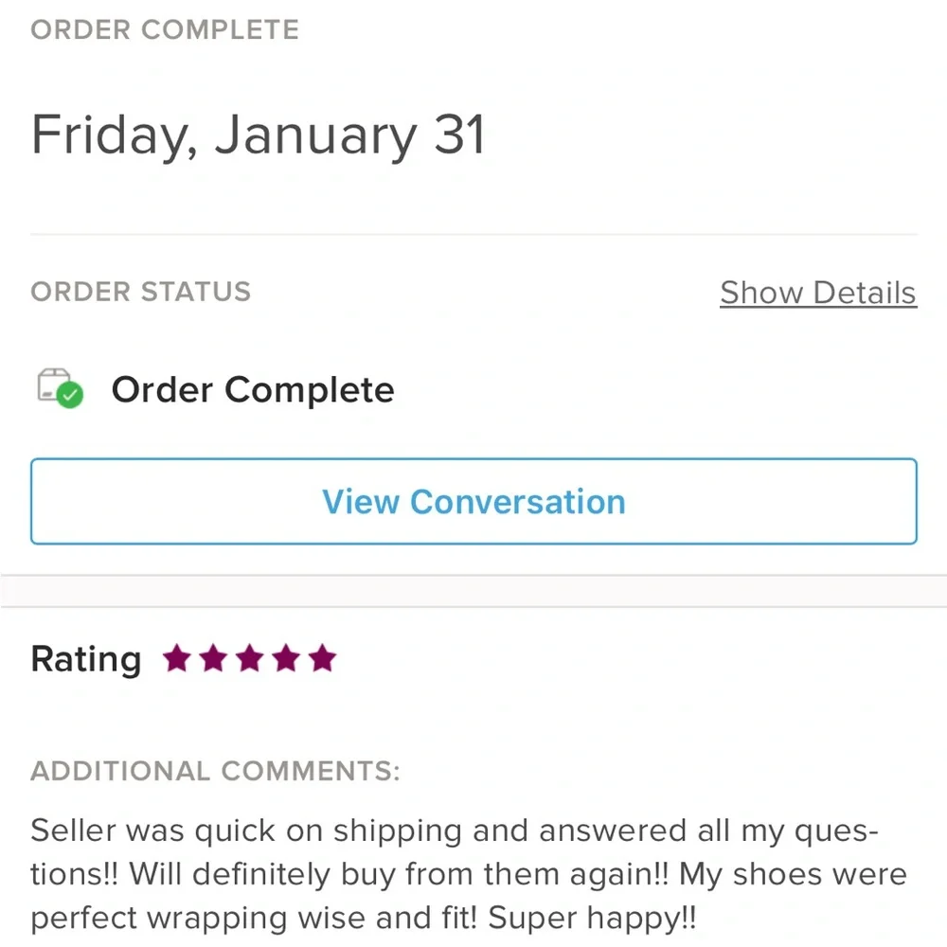
Task: Select the second rating star
Action: 213,658
